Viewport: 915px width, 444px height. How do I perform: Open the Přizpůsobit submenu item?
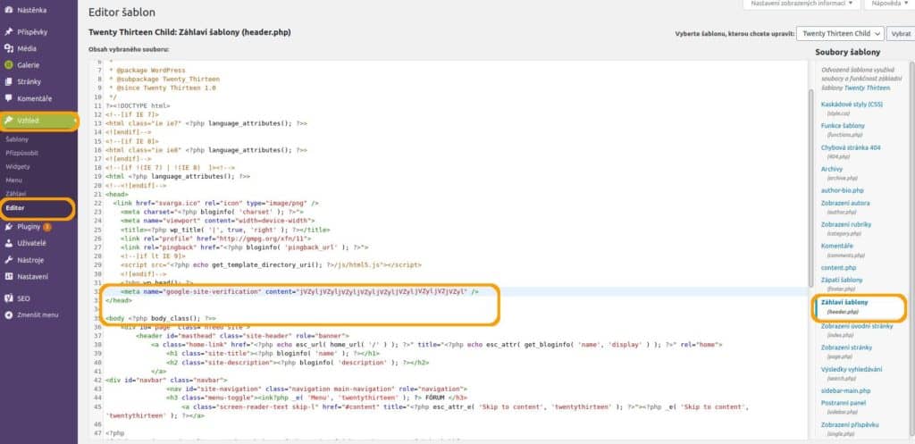[x=21, y=153]
